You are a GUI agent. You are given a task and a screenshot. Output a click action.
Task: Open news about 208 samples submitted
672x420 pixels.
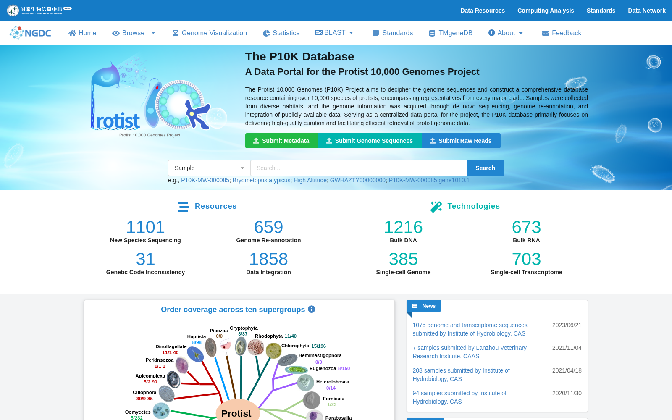click(461, 375)
